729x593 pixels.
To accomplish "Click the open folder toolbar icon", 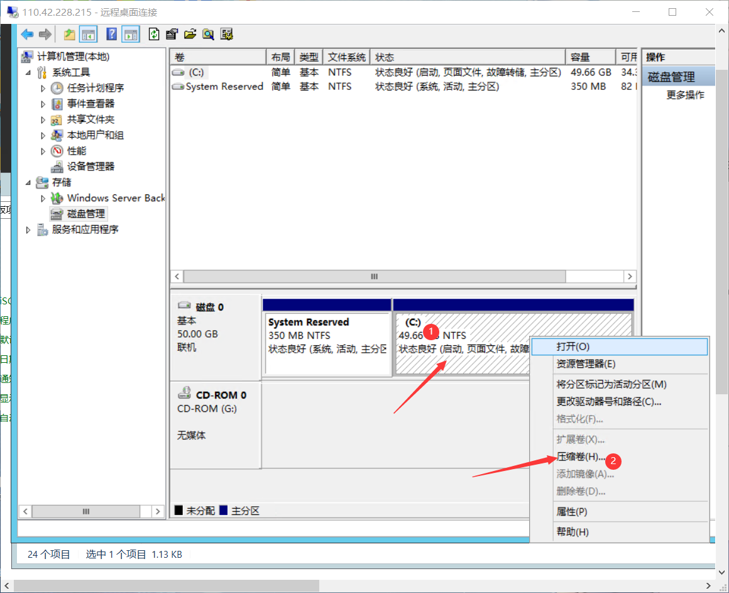I will coord(190,34).
